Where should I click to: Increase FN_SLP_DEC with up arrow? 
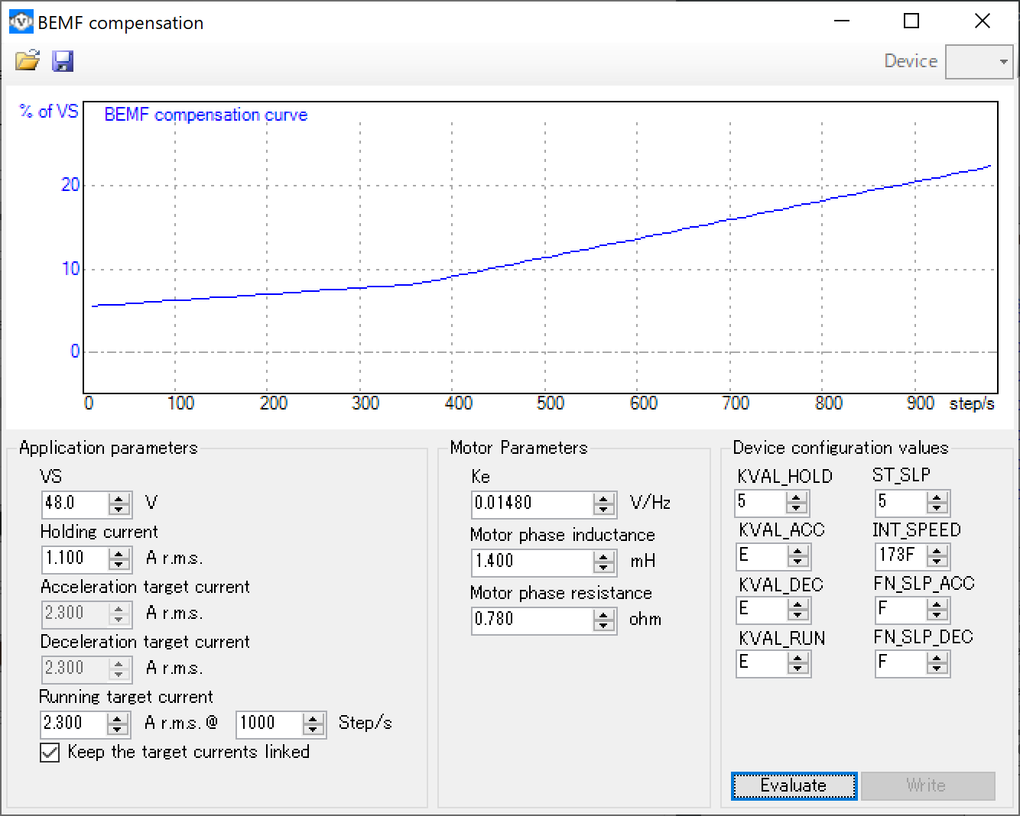937,658
